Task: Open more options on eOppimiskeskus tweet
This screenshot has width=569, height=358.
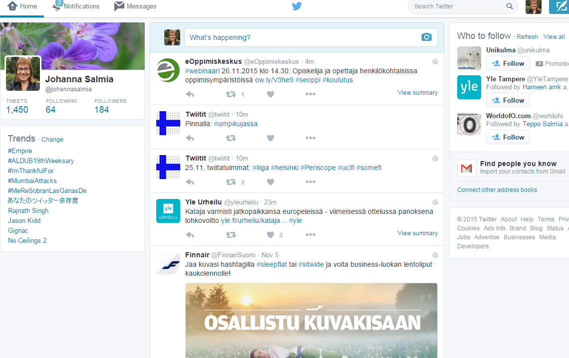Action: [310, 94]
